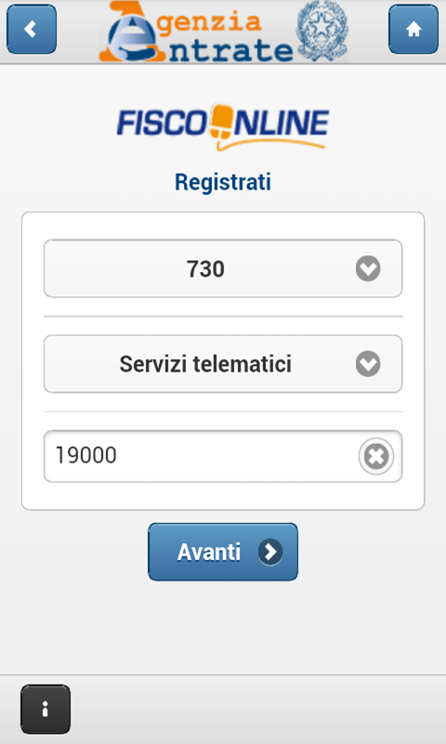
Task: Tap the back arrow button
Action: pos(32,29)
